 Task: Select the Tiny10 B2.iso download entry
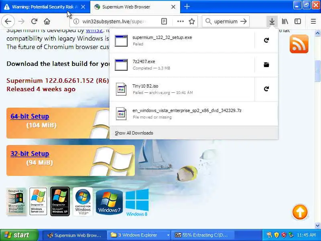tap(182, 89)
